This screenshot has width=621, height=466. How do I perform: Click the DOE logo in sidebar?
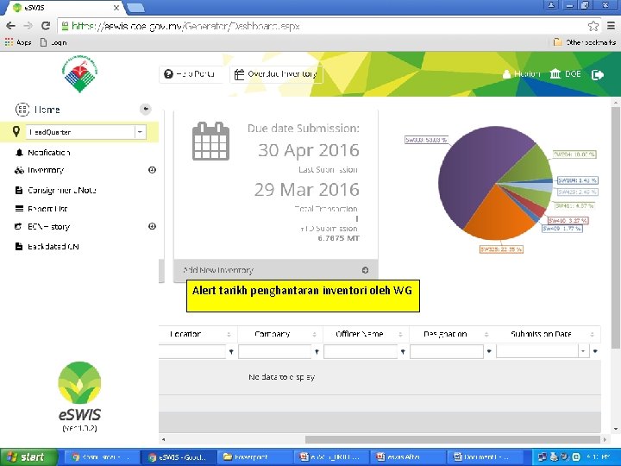[79, 73]
